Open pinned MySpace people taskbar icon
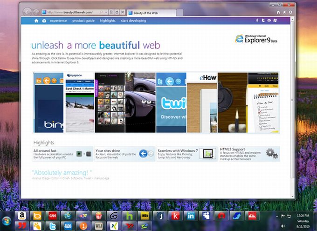This screenshot has width=317, height=231. pyautogui.click(x=206, y=216)
